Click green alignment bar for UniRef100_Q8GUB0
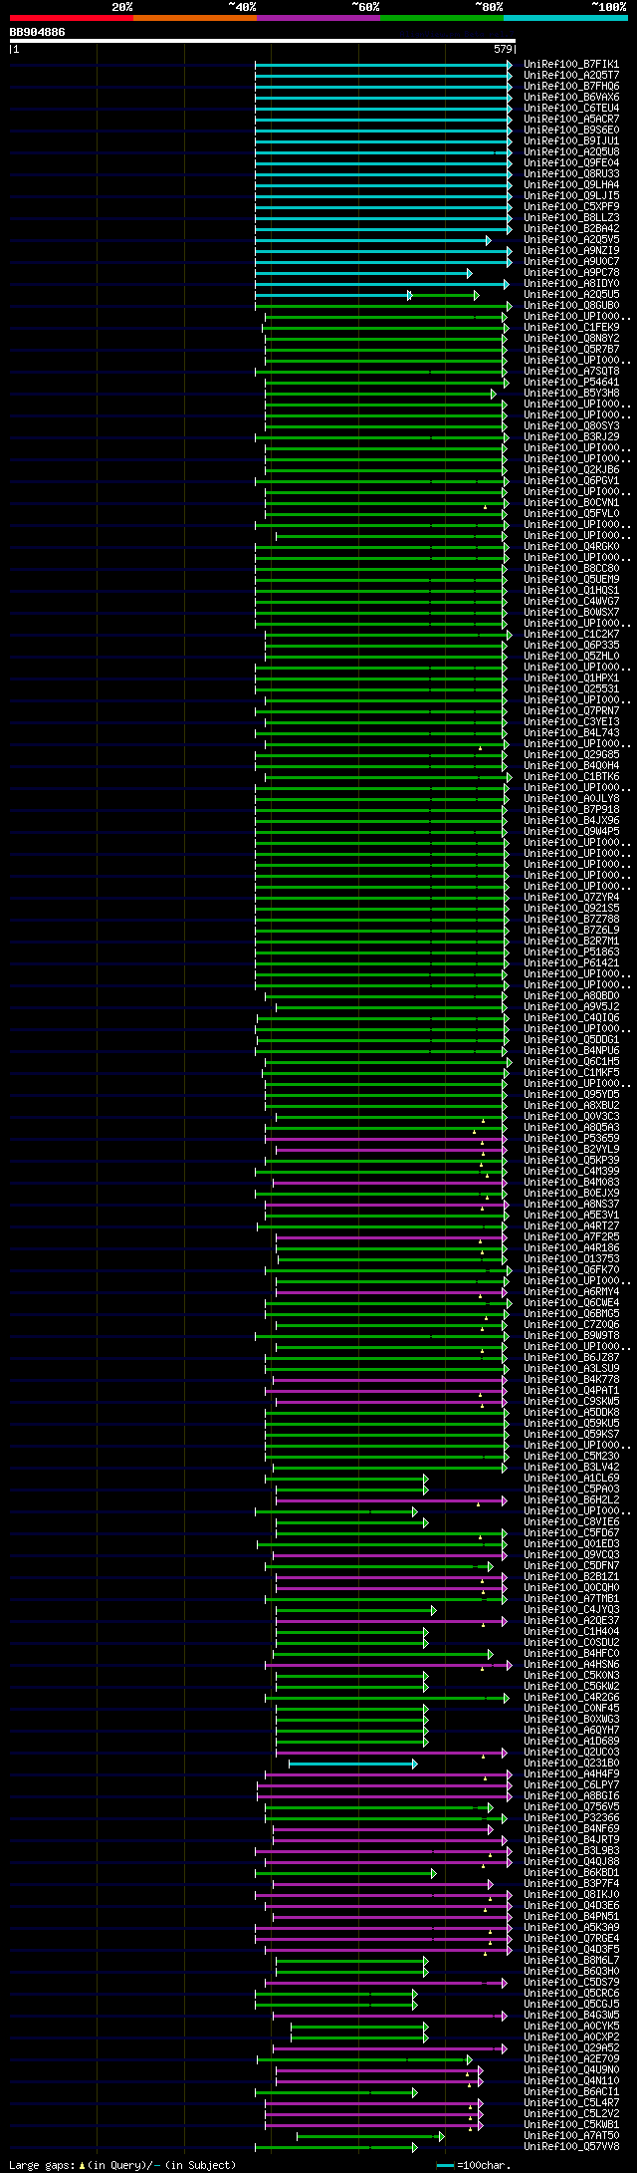 (x=383, y=306)
